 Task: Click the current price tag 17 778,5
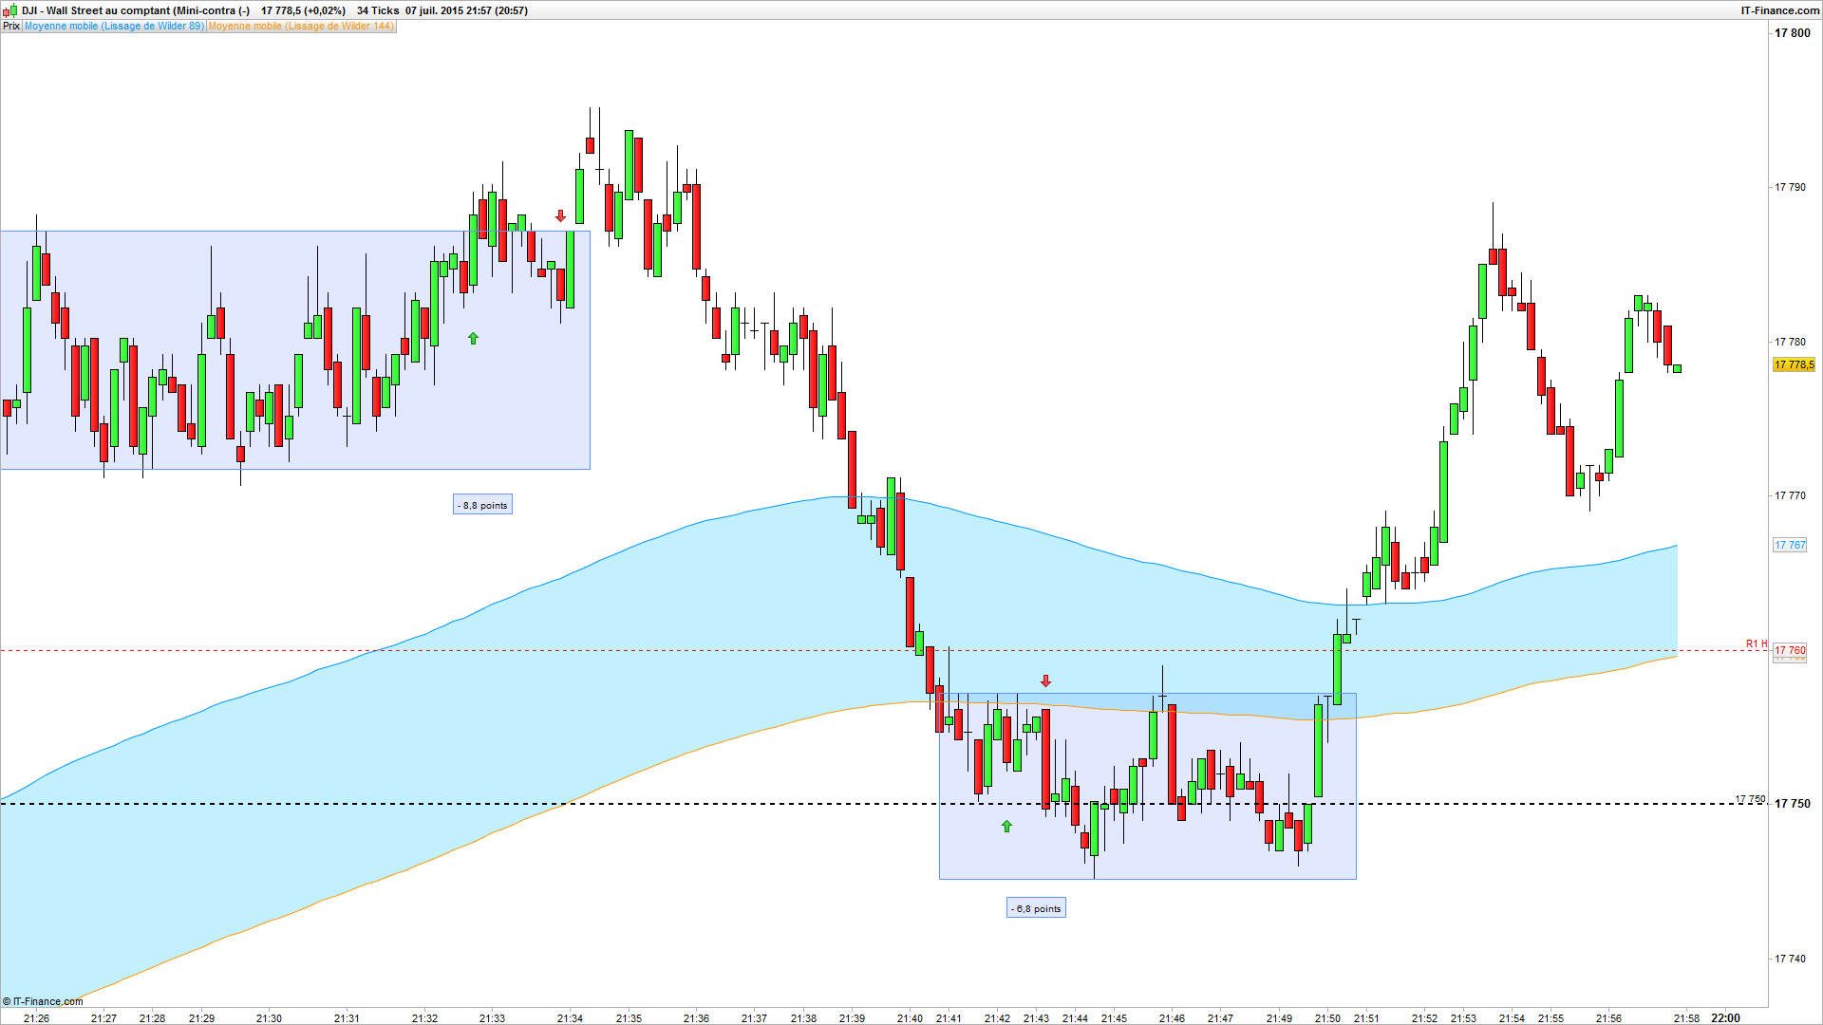click(x=1794, y=364)
